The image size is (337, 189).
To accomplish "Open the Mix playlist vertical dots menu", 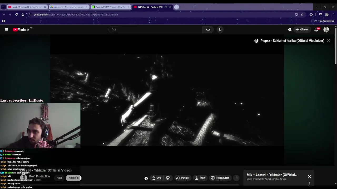I will (309, 184).
